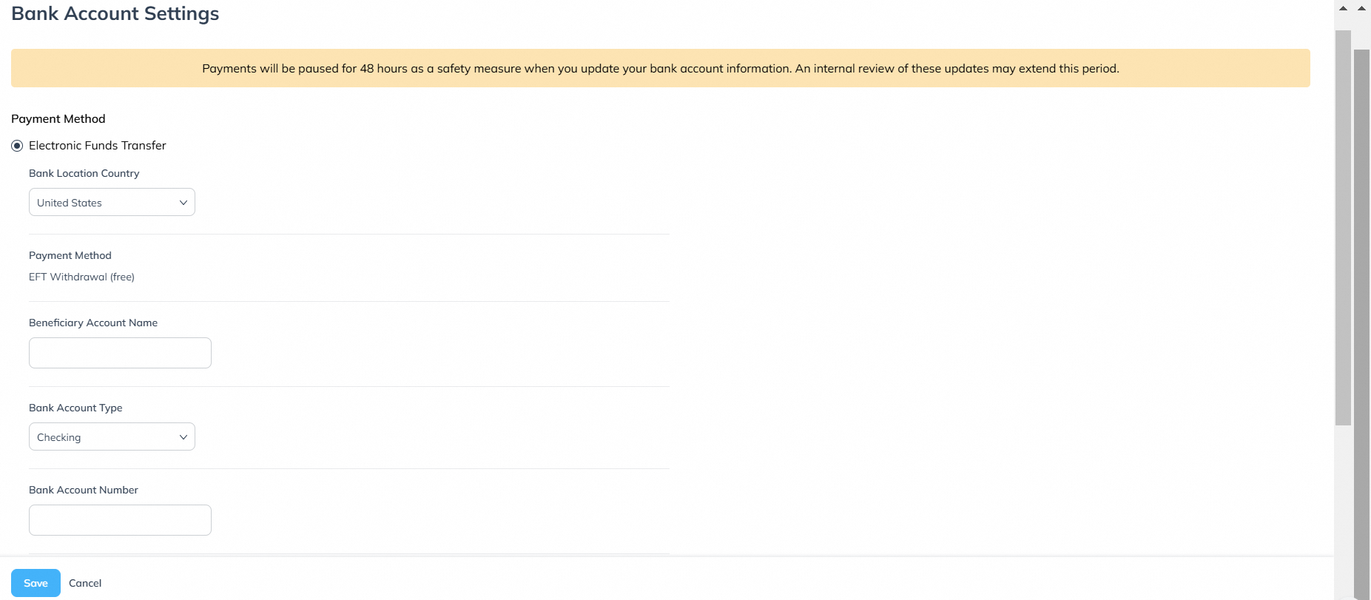Save the bank account settings
This screenshot has height=600, width=1371.
click(36, 583)
